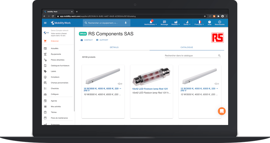Click the S'abonner link
270x143 pixels.
click(x=55, y=41)
